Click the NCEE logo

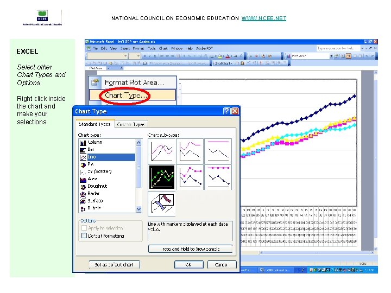(x=42, y=16)
